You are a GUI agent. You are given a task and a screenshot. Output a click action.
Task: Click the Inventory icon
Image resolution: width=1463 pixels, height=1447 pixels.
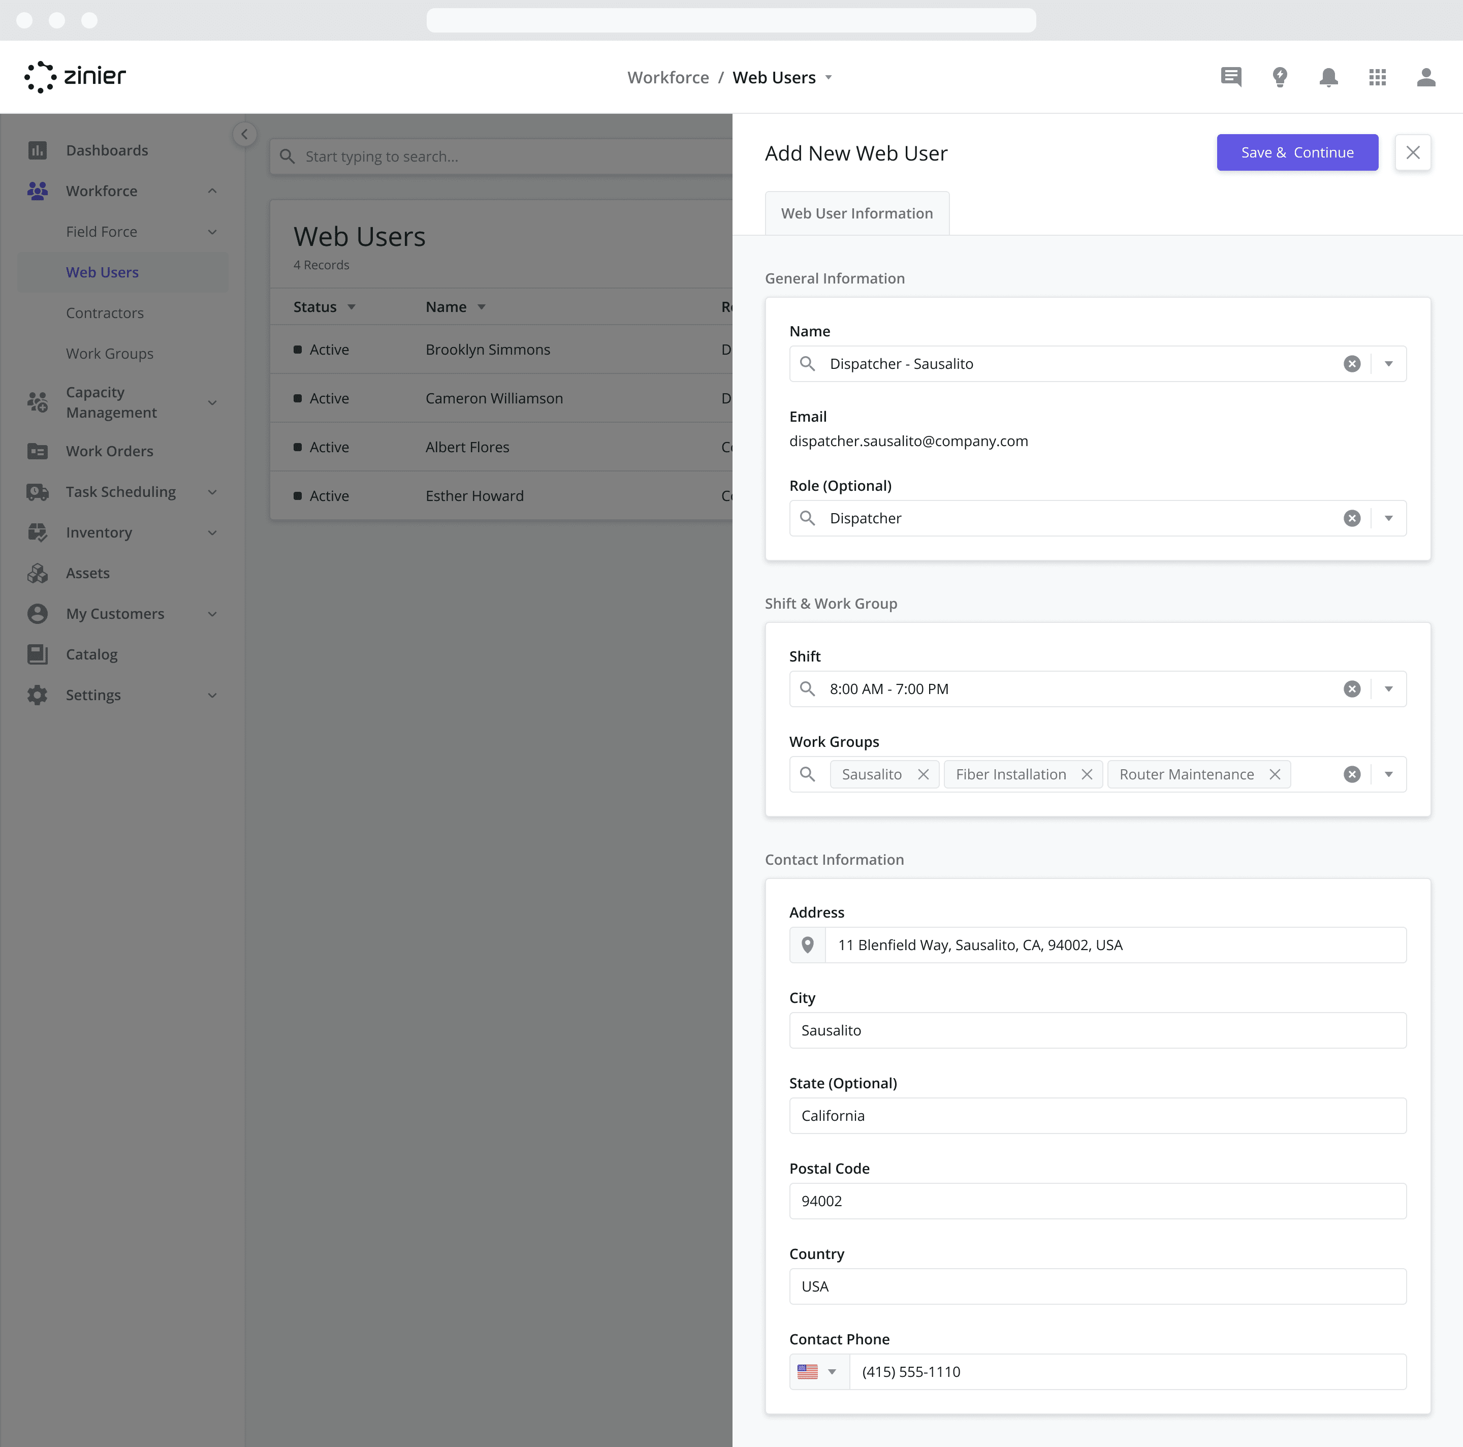(x=37, y=532)
